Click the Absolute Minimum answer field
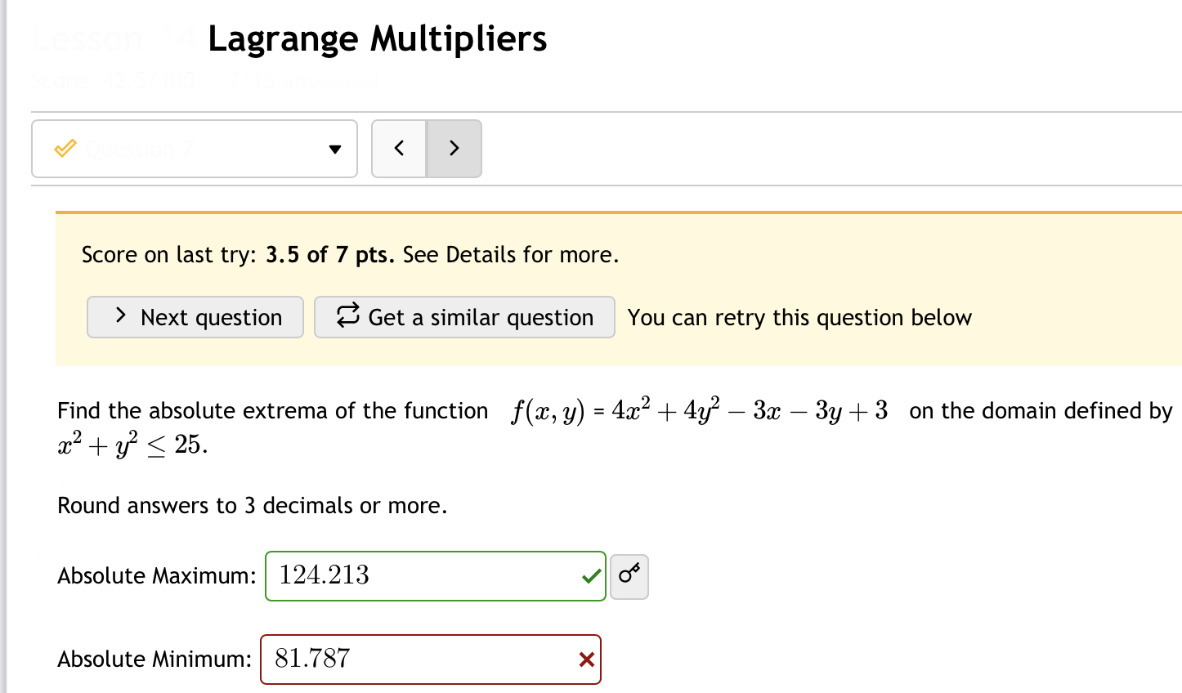This screenshot has width=1182, height=693. click(431, 659)
